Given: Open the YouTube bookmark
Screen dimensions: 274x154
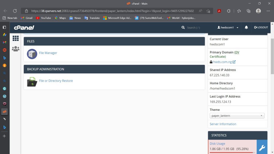Looking at the screenshot, I should tap(44, 18).
